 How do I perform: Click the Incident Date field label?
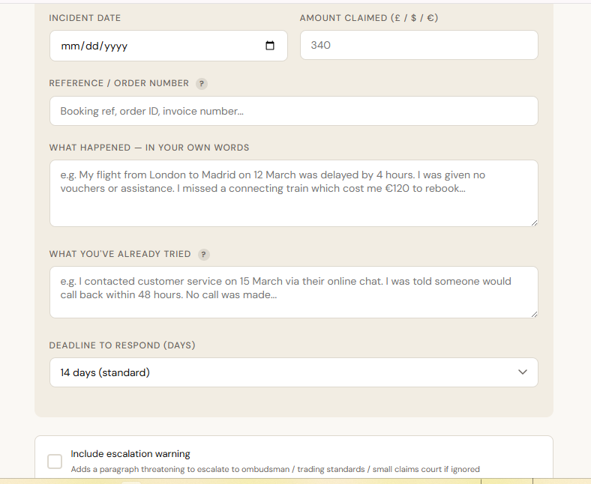(x=85, y=18)
